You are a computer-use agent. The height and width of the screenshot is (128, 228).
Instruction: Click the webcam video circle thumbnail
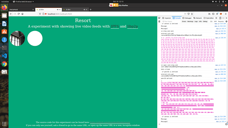(17, 38)
